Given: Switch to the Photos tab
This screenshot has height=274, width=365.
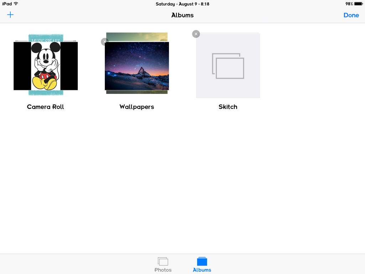Looking at the screenshot, I should click(x=163, y=264).
